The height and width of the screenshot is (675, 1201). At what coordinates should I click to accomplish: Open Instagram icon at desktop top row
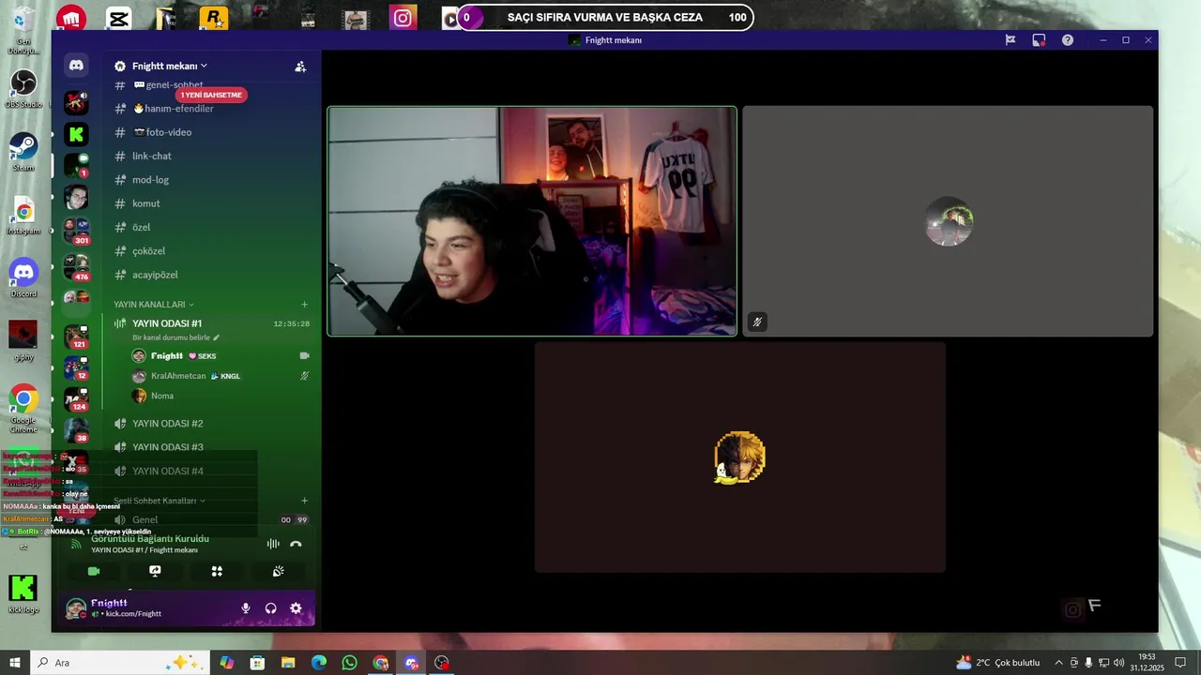coord(403,17)
